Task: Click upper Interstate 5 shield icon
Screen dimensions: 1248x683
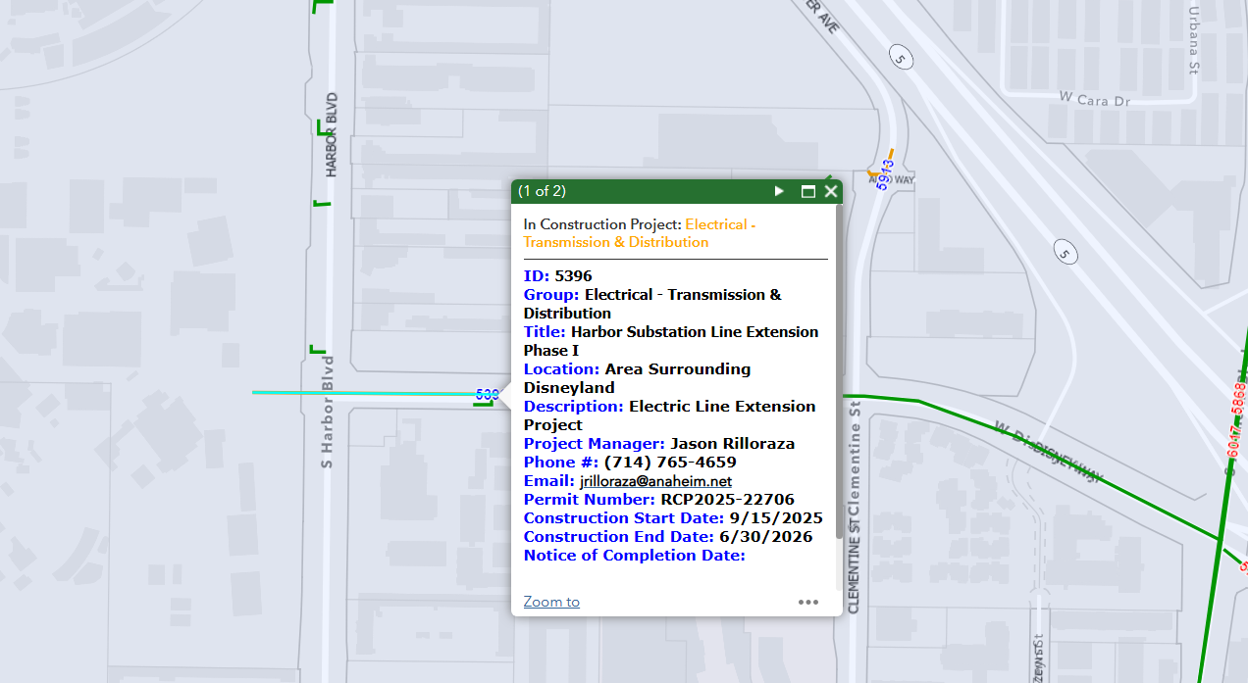Action: (900, 59)
